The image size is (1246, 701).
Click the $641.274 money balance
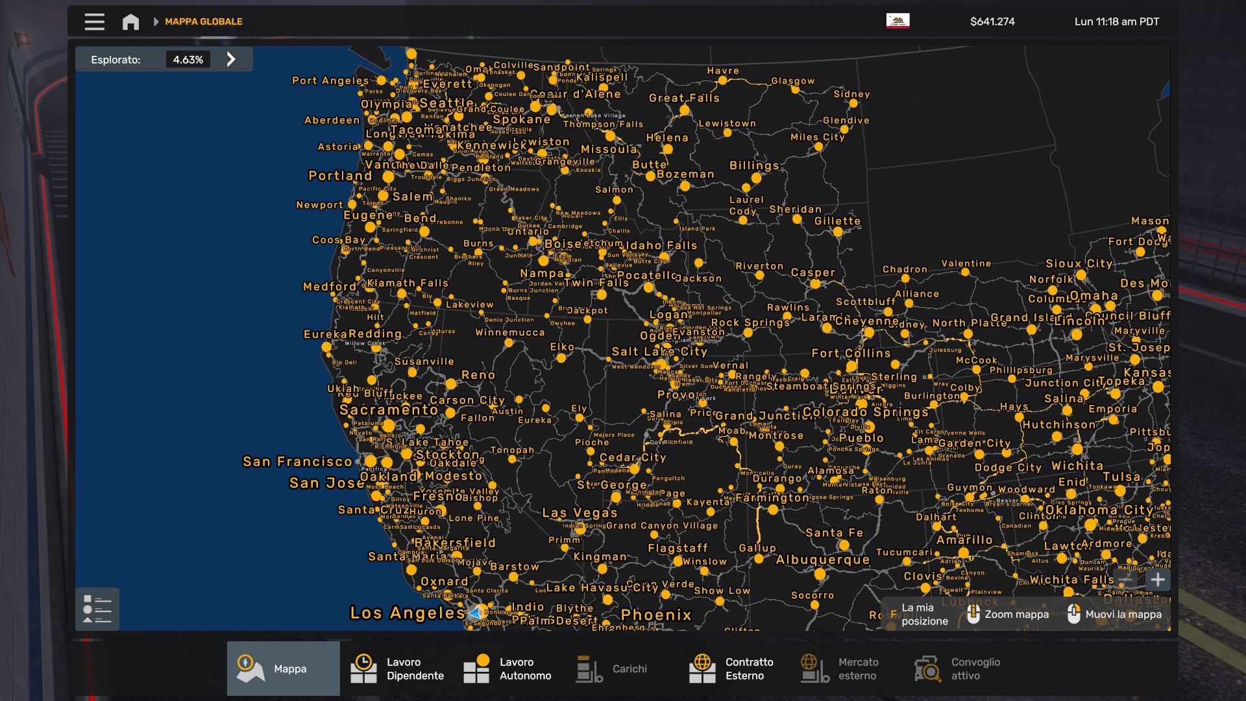[x=992, y=21]
